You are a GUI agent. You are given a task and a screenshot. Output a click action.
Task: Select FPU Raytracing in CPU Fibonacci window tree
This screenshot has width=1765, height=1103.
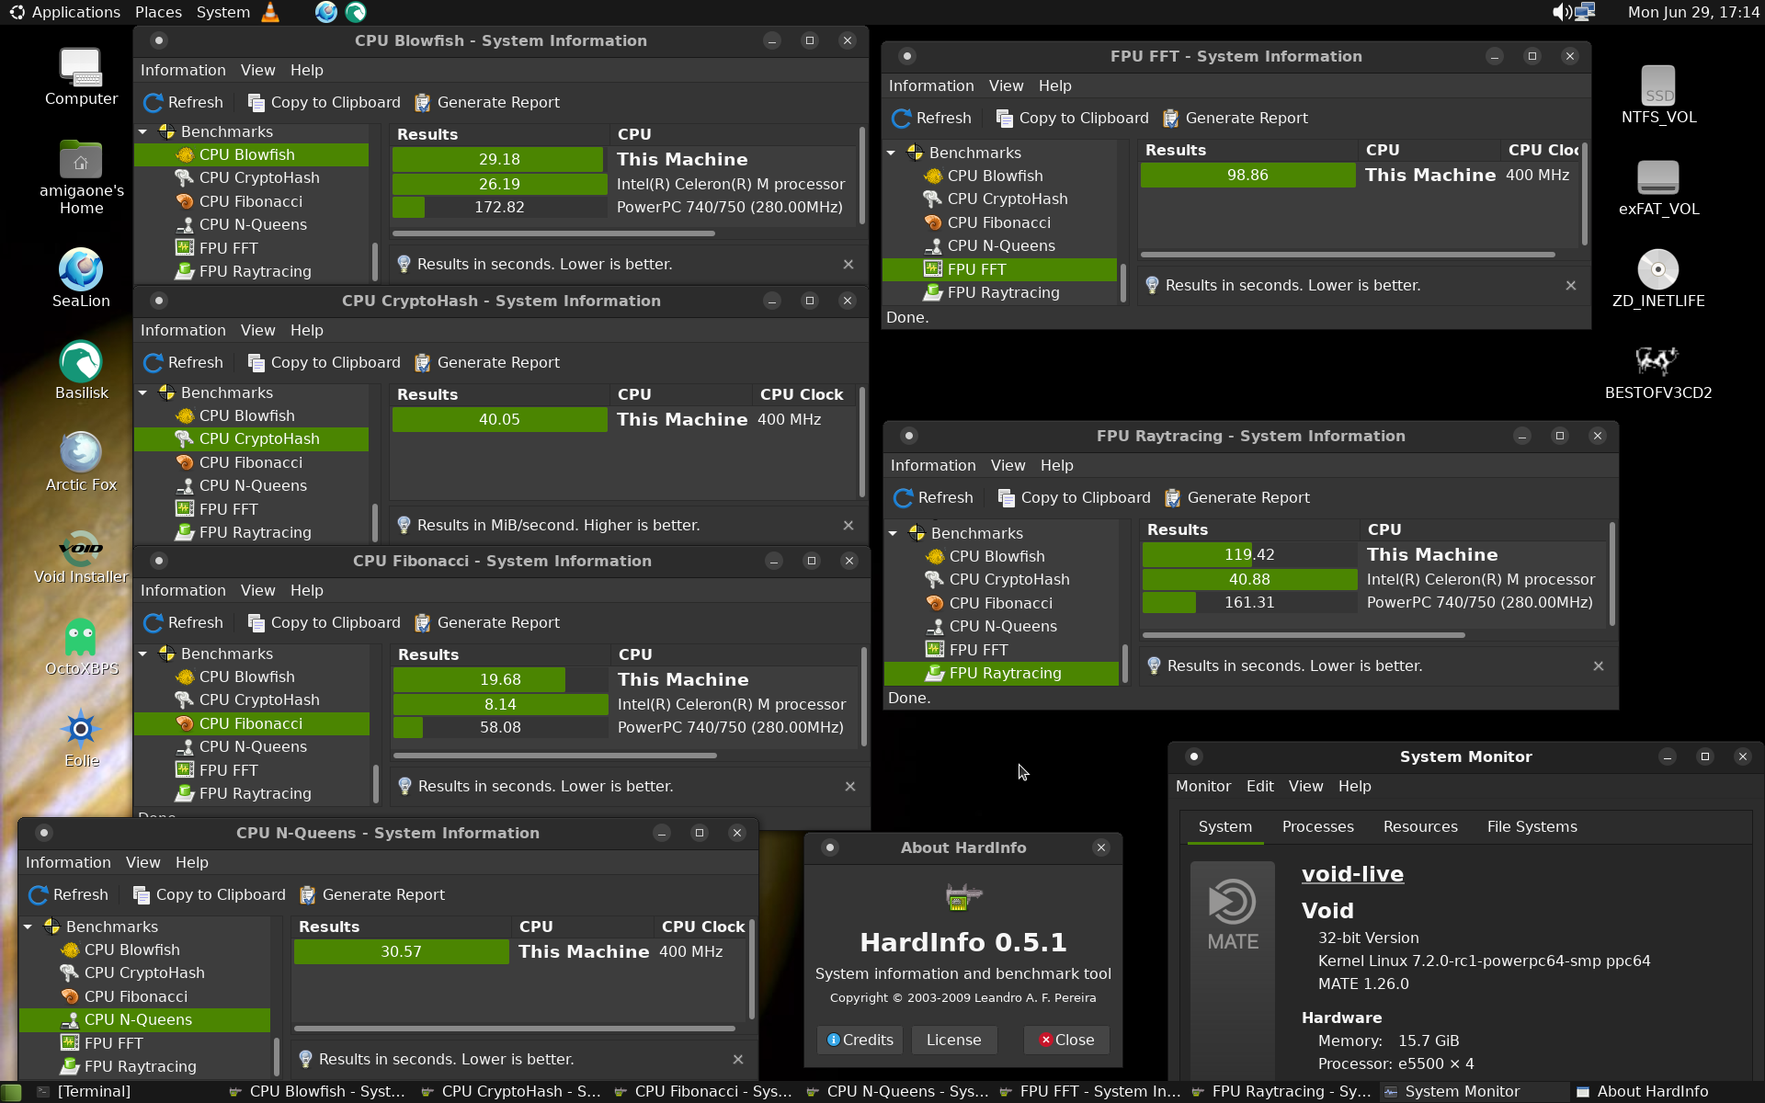click(255, 794)
